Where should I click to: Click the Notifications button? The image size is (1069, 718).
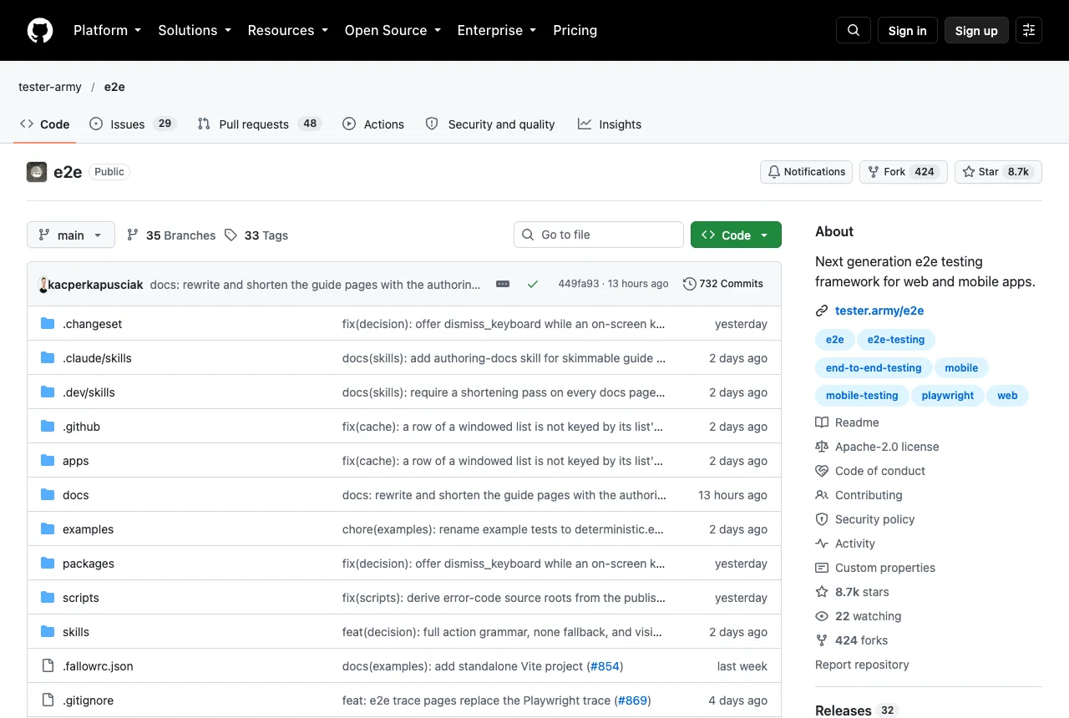806,172
